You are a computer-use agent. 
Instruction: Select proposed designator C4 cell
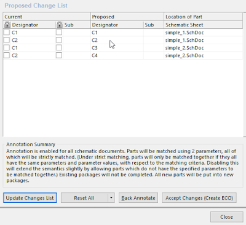point(117,55)
